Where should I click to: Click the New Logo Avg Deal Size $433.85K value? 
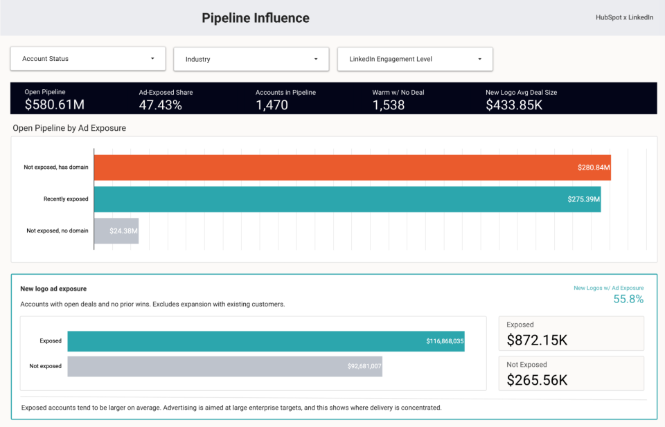pos(514,105)
